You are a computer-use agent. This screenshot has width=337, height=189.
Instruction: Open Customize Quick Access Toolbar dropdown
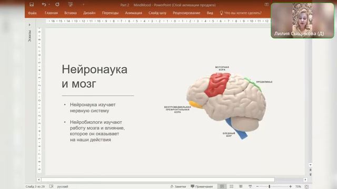[83, 5]
